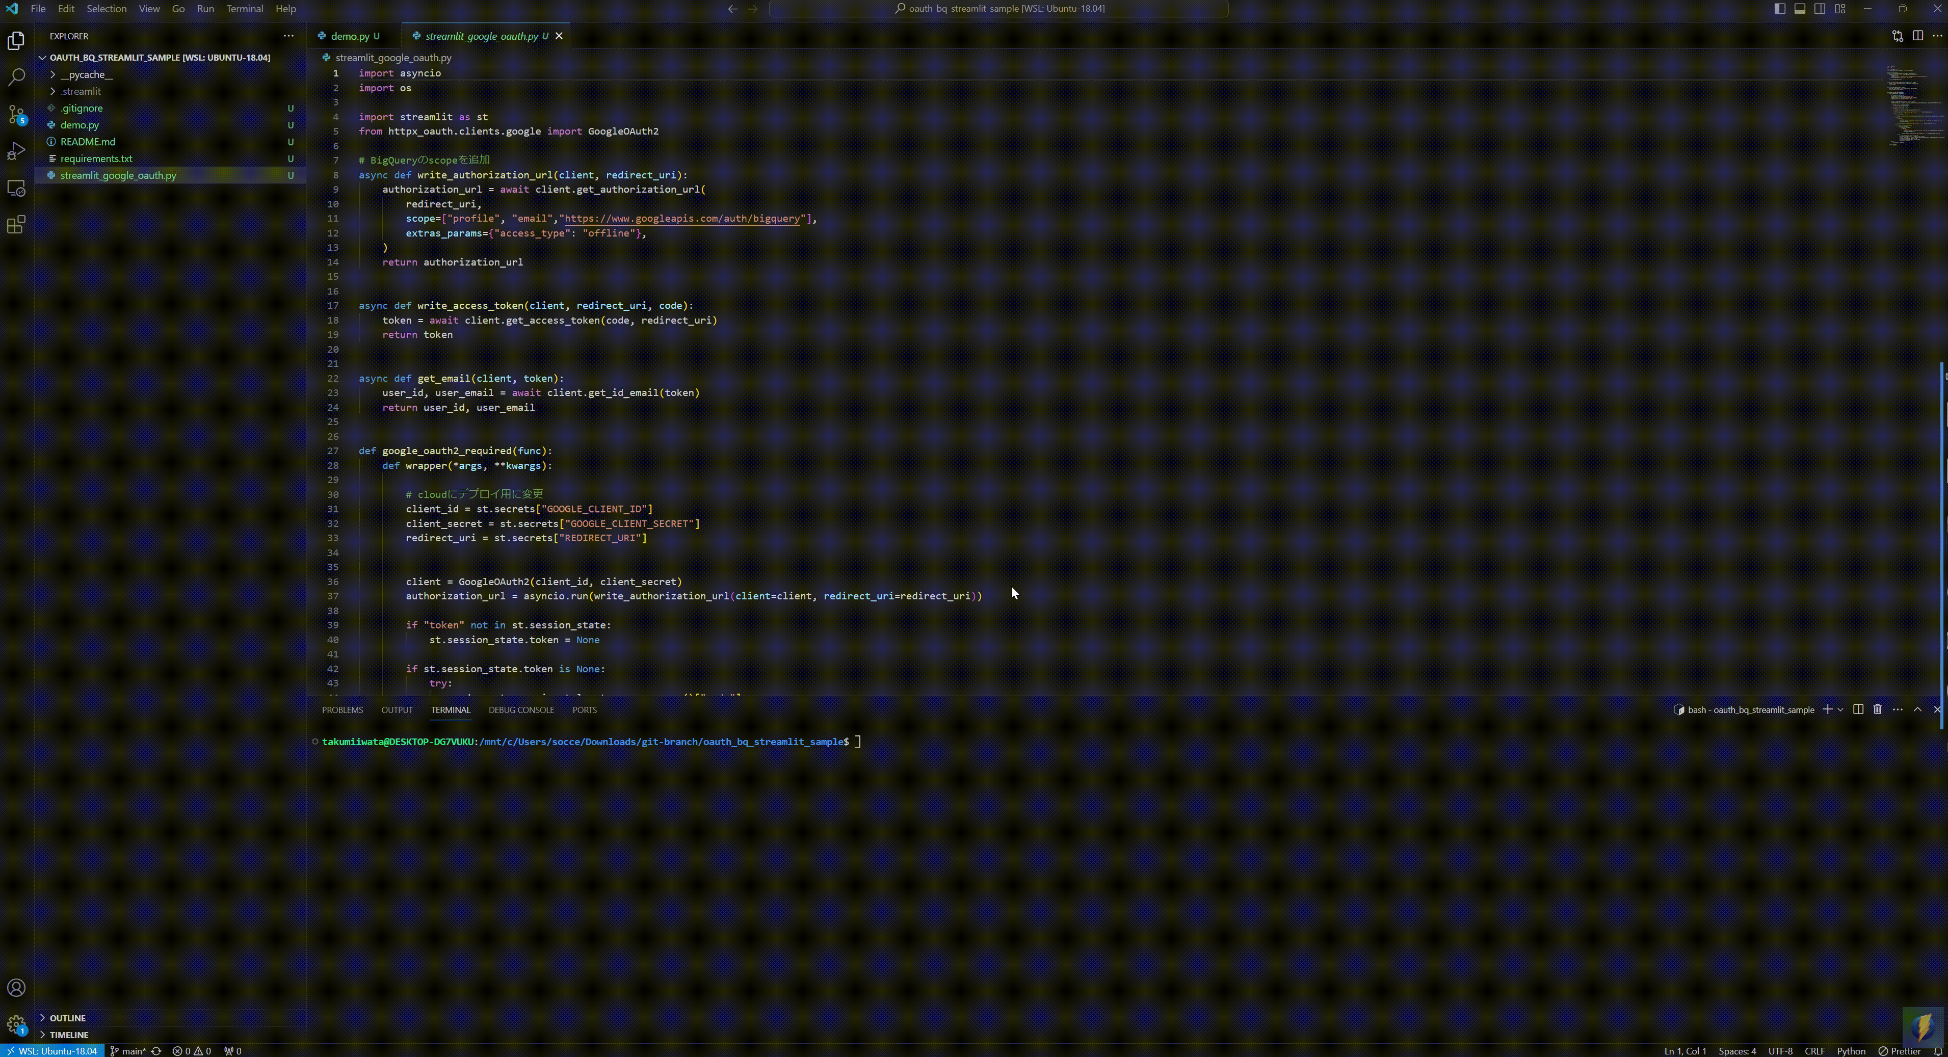
Task: Open the Extensions view
Action: coord(16,225)
